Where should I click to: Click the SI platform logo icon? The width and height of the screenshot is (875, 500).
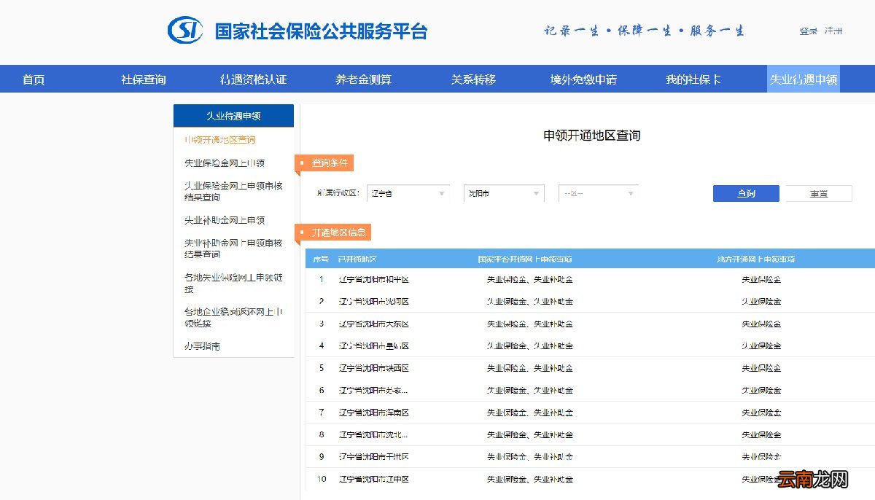click(184, 31)
